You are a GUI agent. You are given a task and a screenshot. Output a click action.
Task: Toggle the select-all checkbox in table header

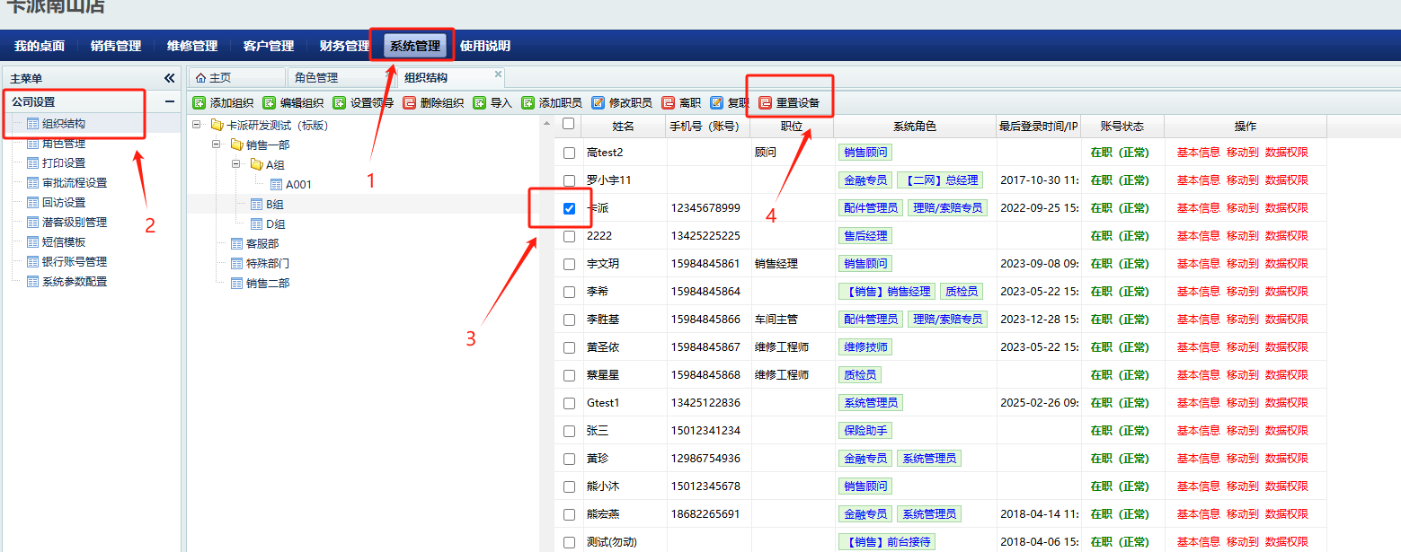(568, 125)
